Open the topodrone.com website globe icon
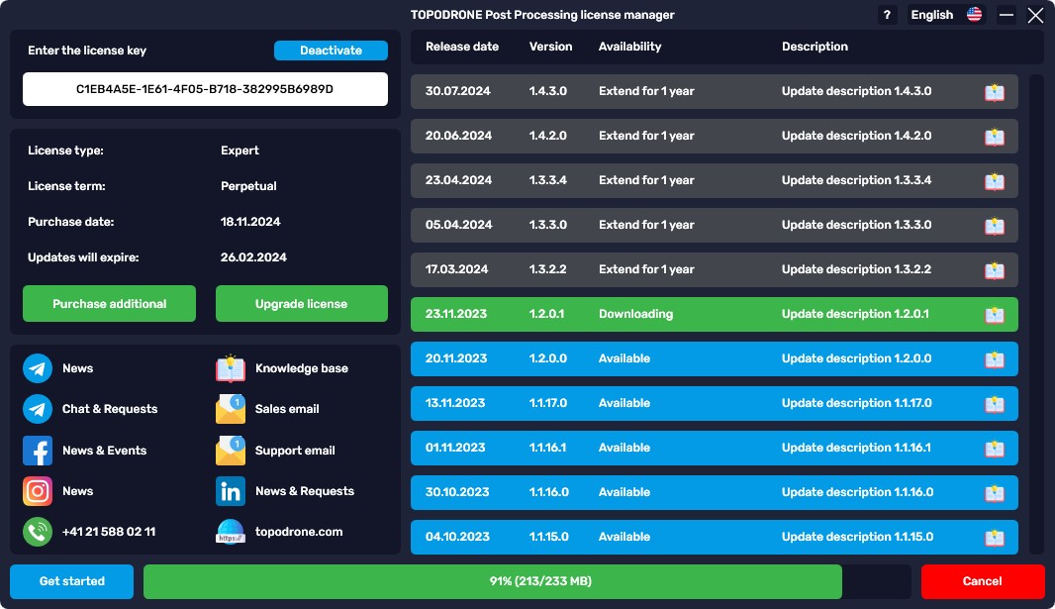This screenshot has width=1055, height=609. click(x=231, y=532)
